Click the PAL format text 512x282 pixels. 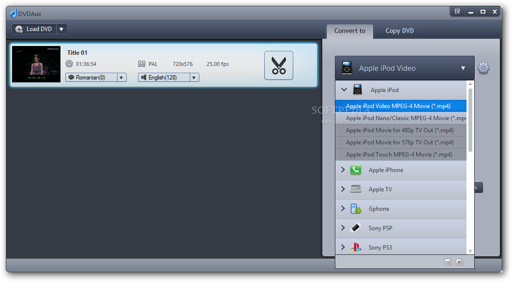point(153,64)
